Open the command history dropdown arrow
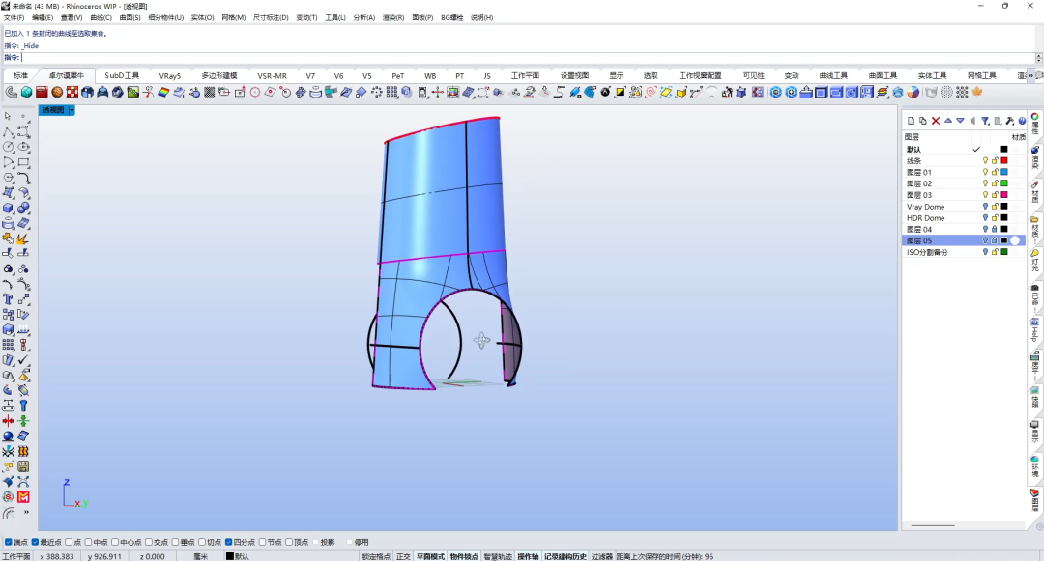Image resolution: width=1044 pixels, height=561 pixels. (1038, 58)
